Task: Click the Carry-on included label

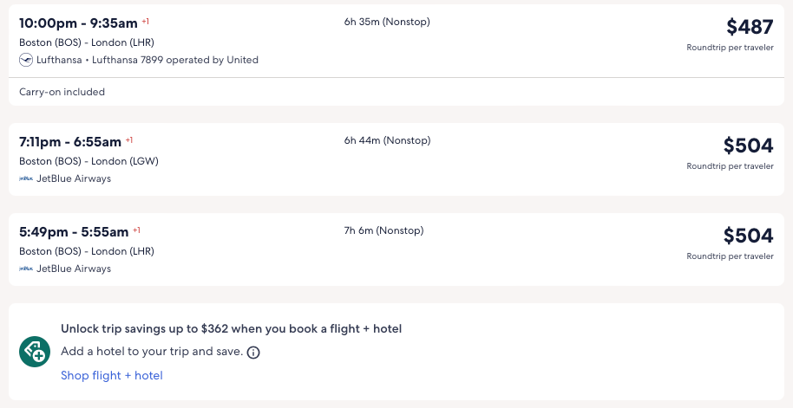Action: [62, 92]
